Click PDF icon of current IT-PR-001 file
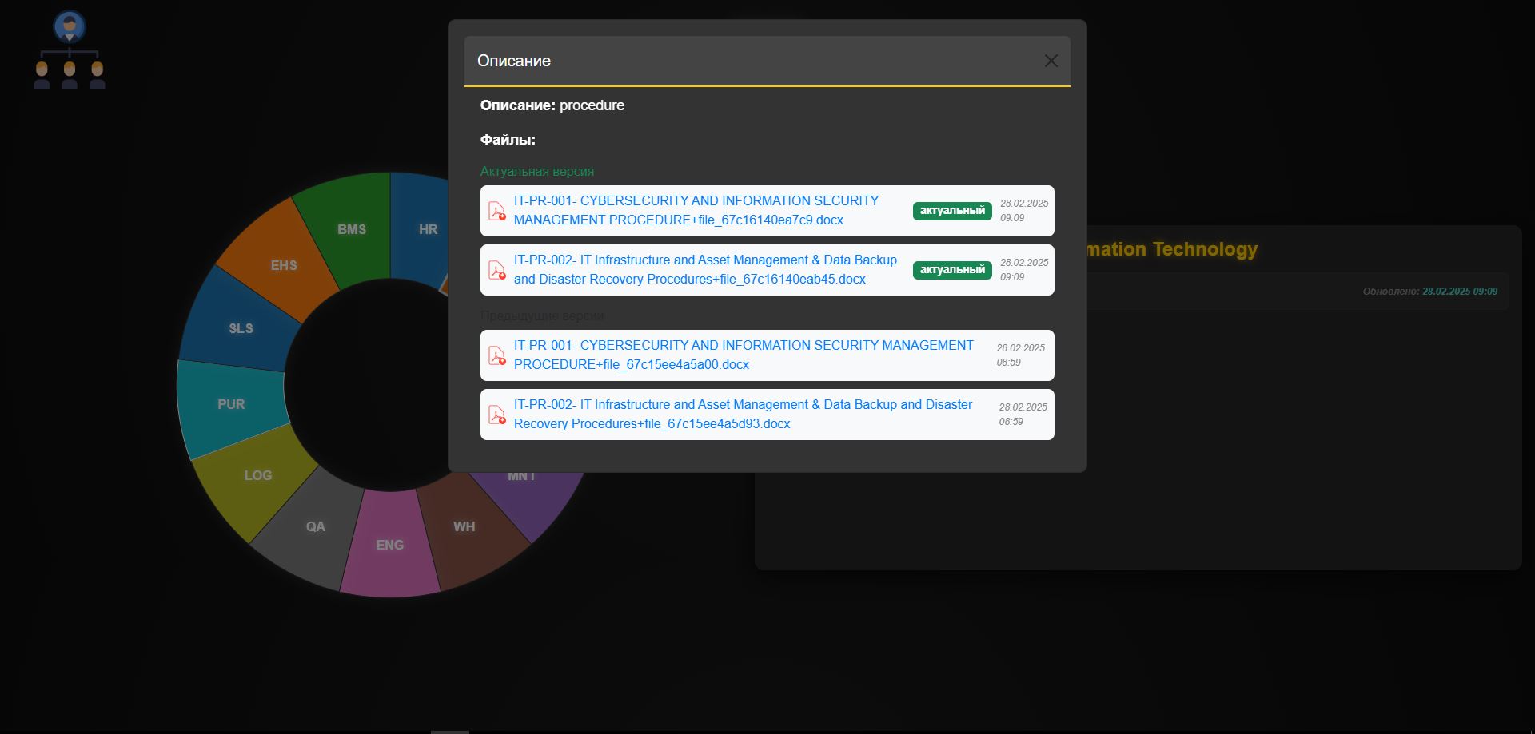 tap(497, 211)
